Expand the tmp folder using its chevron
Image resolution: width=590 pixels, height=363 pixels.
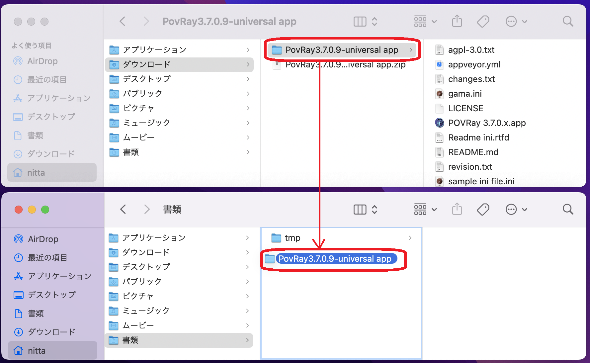pyautogui.click(x=410, y=238)
